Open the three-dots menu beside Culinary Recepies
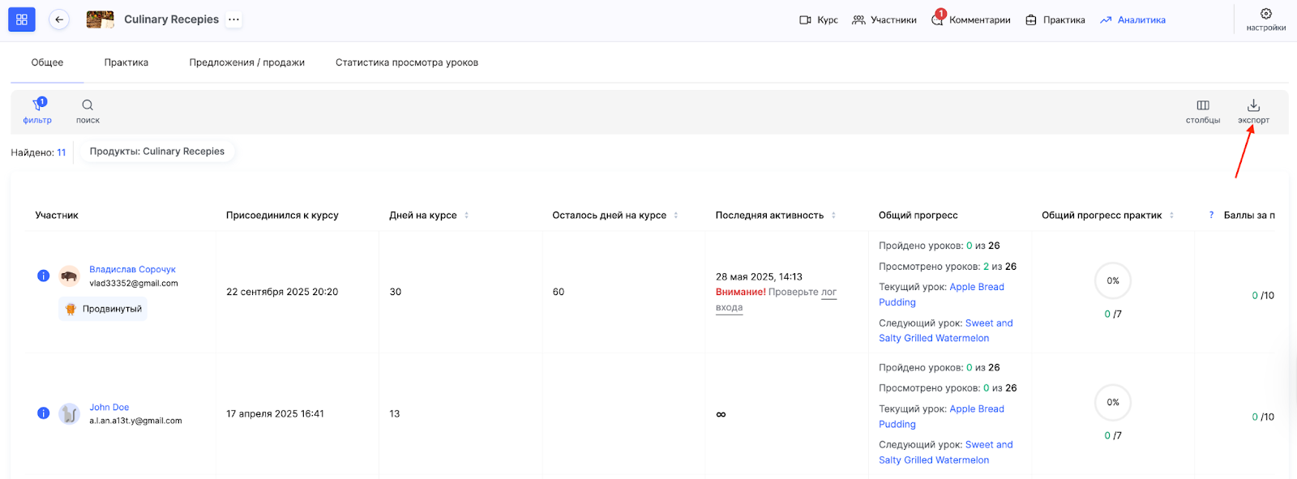The width and height of the screenshot is (1297, 479). [234, 19]
